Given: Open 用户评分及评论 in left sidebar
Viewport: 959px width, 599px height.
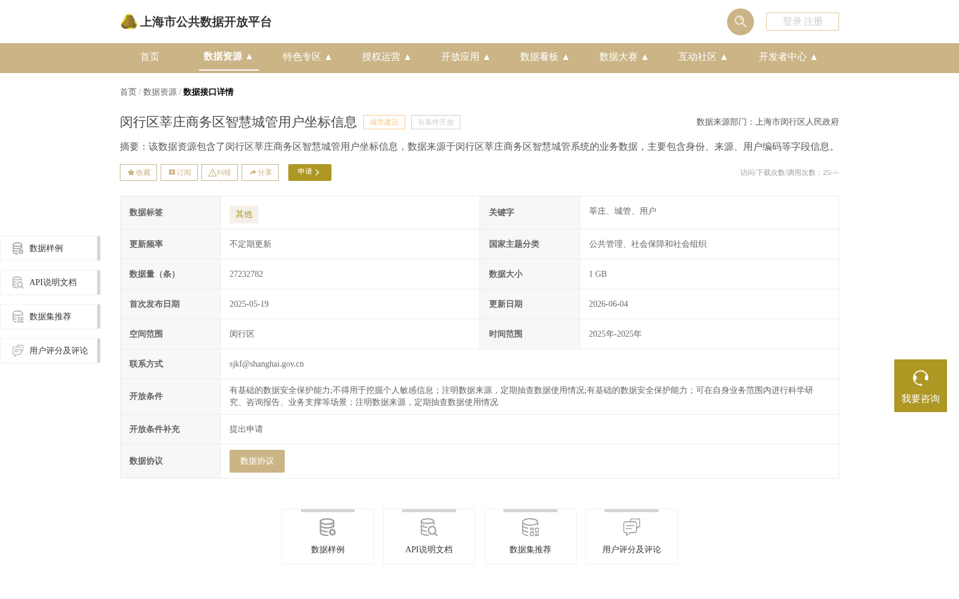Looking at the screenshot, I should (x=50, y=351).
